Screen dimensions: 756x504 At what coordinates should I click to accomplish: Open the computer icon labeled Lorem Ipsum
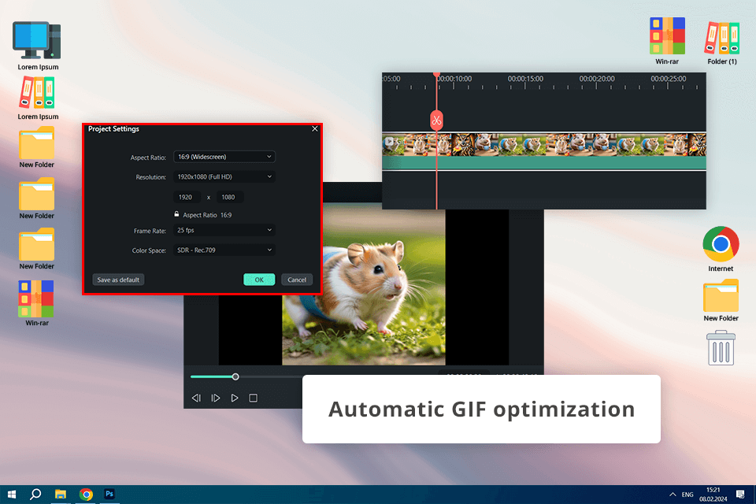[38, 46]
